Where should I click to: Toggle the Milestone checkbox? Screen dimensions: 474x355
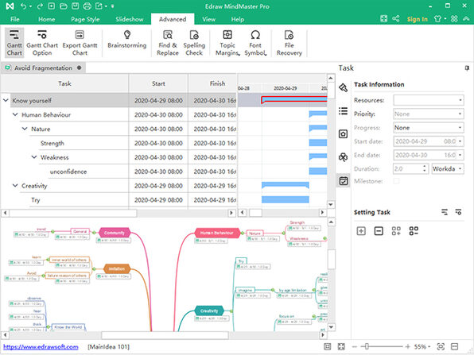click(396, 181)
